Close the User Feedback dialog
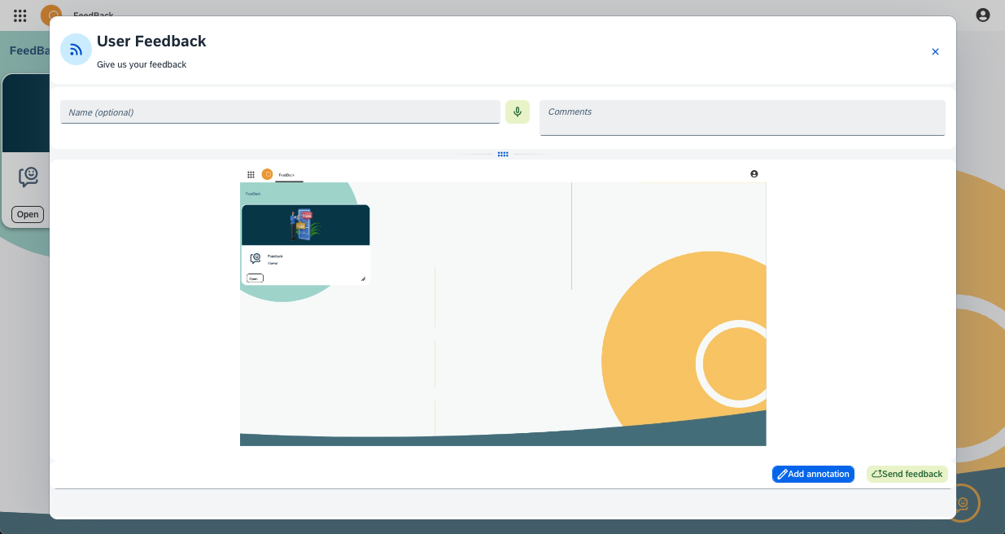1005x534 pixels. 935,51
